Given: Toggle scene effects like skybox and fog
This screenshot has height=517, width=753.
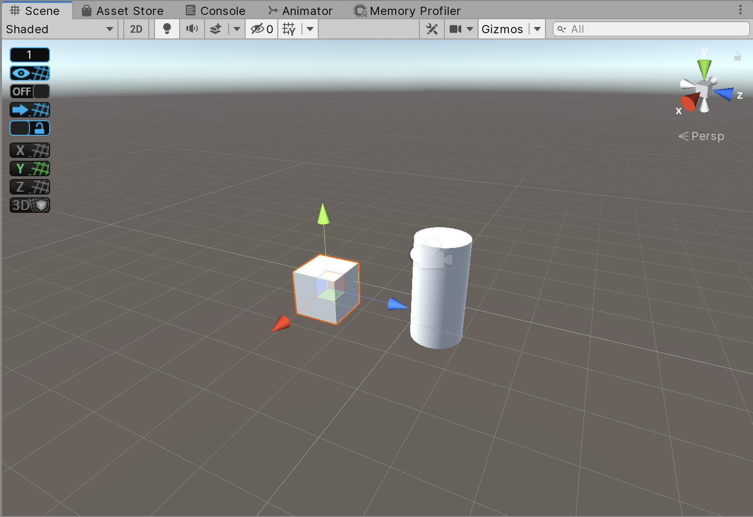Looking at the screenshot, I should point(216,29).
